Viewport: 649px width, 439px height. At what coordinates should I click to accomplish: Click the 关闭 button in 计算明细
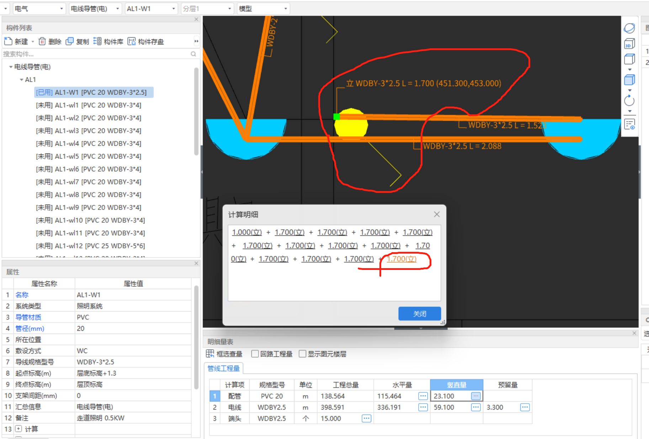click(420, 314)
